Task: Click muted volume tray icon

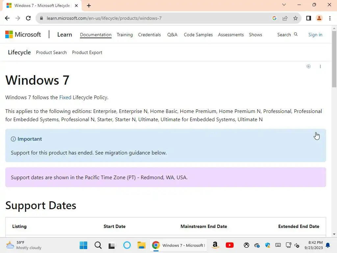Action: (x=297, y=245)
